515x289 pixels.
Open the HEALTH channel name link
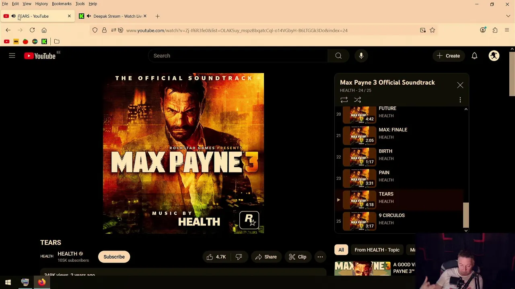pos(67,254)
